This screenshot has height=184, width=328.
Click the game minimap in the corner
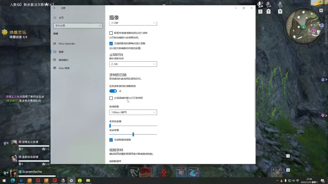[303, 26]
